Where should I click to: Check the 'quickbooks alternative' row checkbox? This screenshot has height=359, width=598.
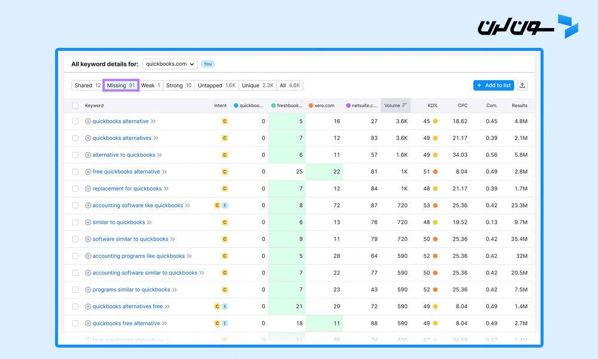75,121
